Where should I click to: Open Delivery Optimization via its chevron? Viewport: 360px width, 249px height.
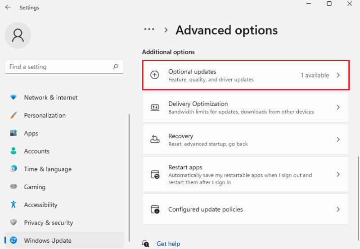338,107
